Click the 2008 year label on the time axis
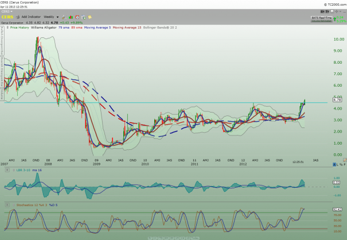 coord(48,164)
